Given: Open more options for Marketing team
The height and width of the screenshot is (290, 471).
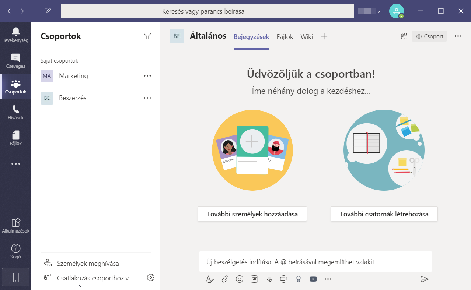Looking at the screenshot, I should [x=147, y=76].
